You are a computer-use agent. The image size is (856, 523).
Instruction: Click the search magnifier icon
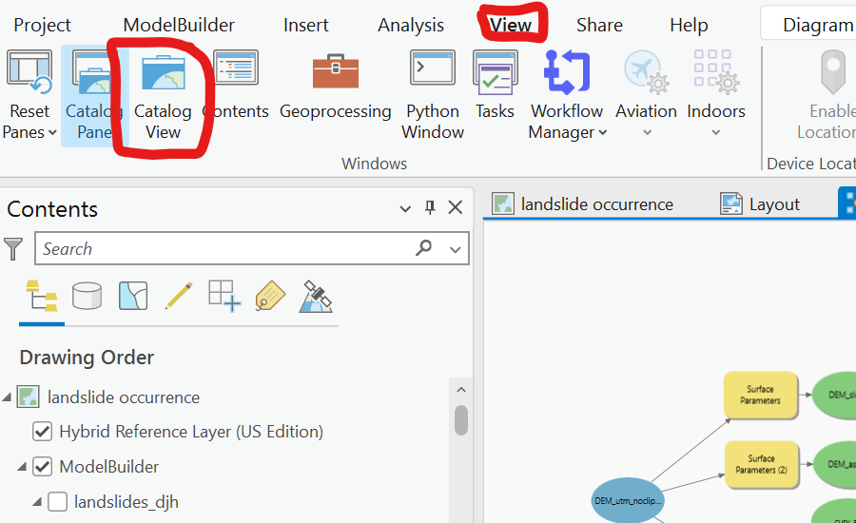423,248
